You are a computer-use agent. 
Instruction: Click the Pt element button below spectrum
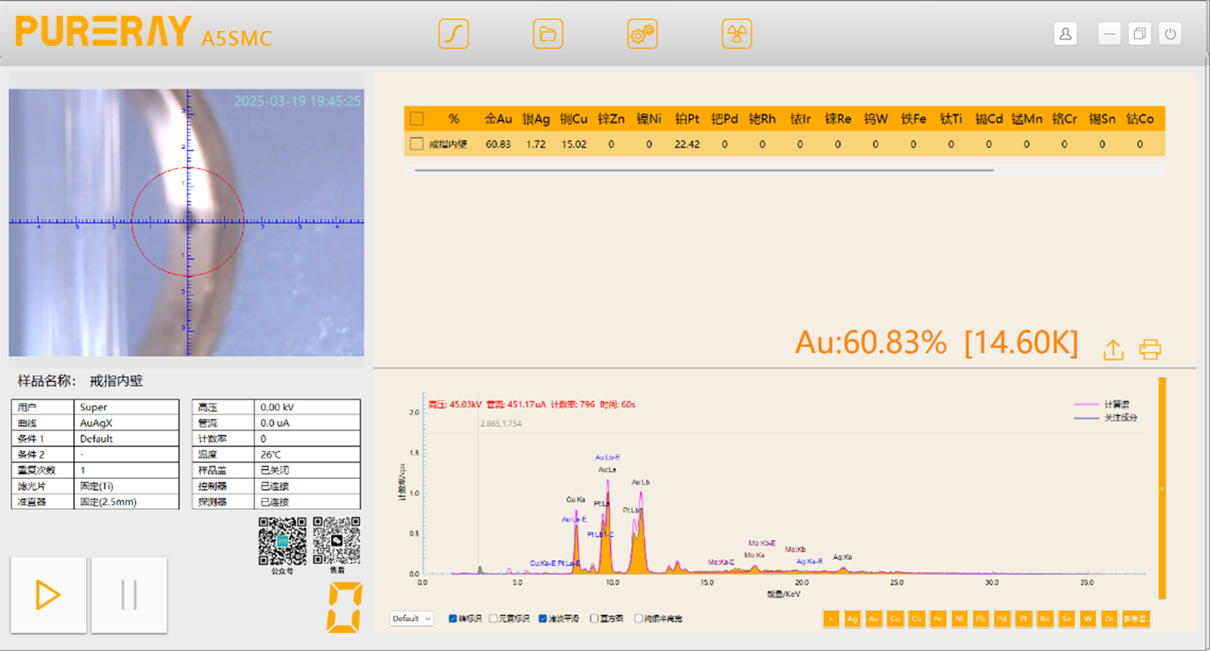(1023, 618)
